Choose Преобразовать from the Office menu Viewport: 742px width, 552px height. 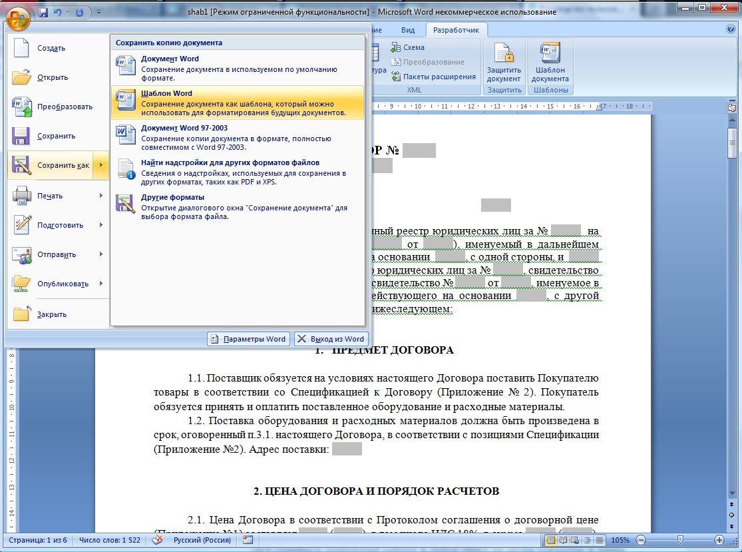click(58, 107)
